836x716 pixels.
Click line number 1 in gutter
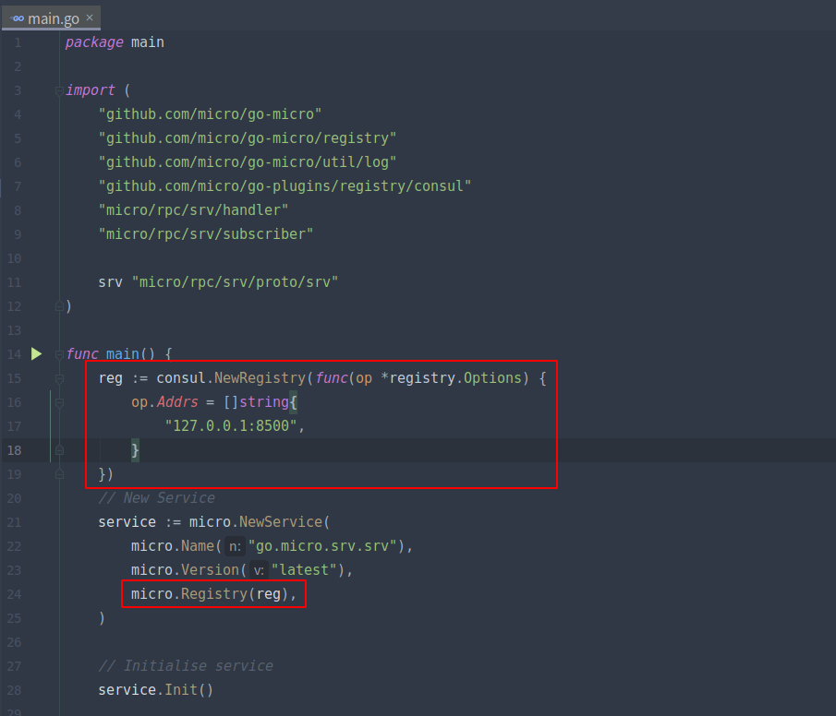[18, 42]
